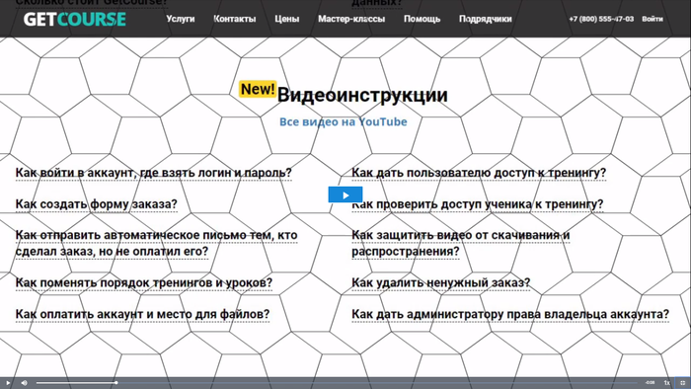Change the 1x playback speed
Screen dimensions: 691x389
[x=666, y=383]
